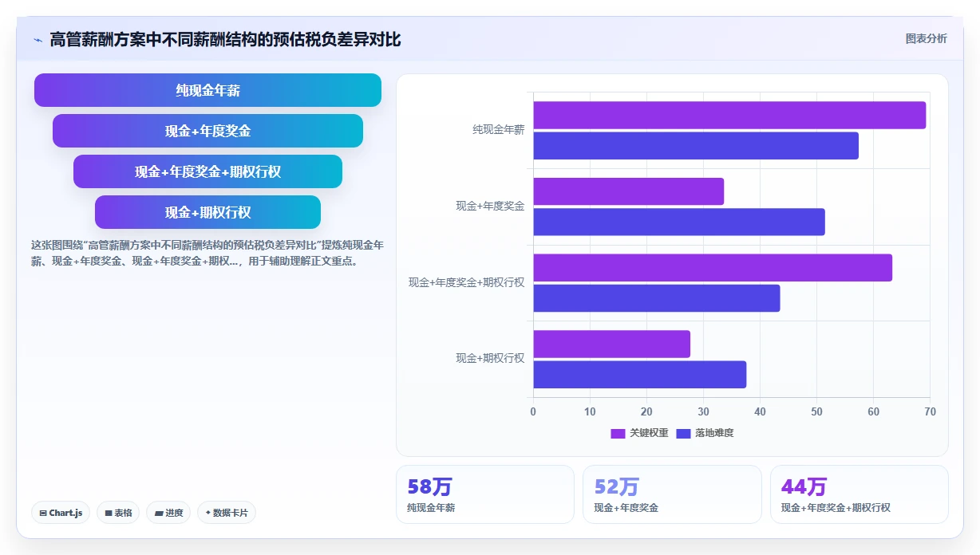Click the x-axis tick label 50
Screen dimensions: 980x555
coord(816,411)
